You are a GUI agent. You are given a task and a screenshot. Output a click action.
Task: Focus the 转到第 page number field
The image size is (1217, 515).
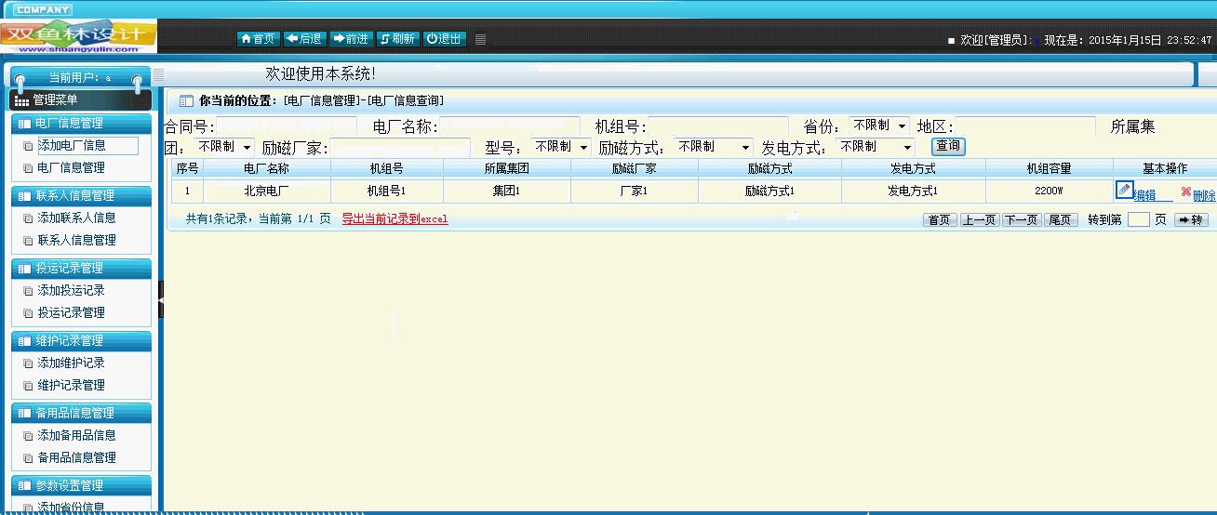tap(1139, 220)
